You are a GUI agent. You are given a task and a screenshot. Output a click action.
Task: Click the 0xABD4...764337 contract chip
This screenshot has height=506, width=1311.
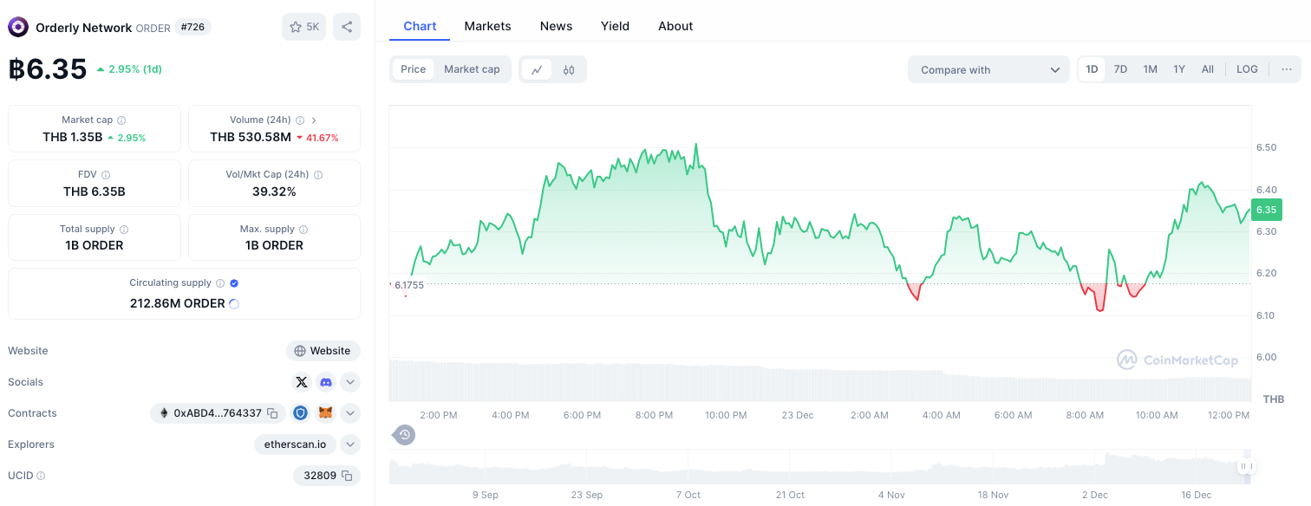(x=218, y=413)
